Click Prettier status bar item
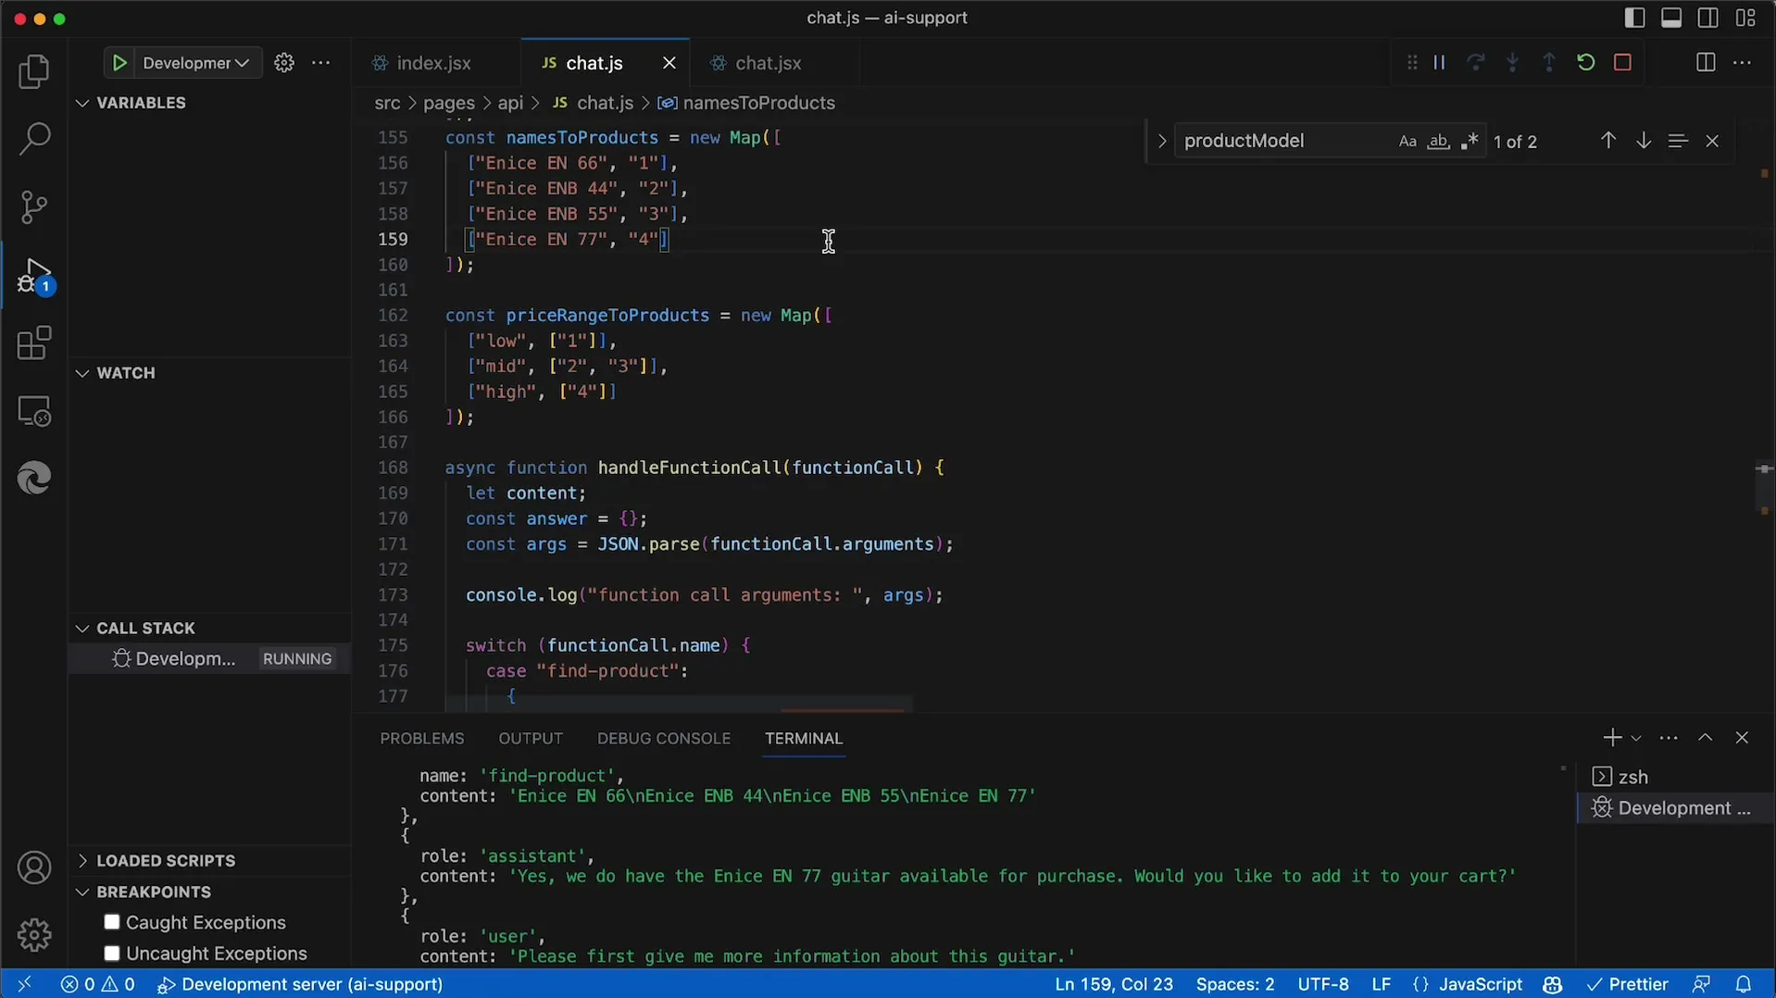This screenshot has height=998, width=1776. pyautogui.click(x=1628, y=984)
